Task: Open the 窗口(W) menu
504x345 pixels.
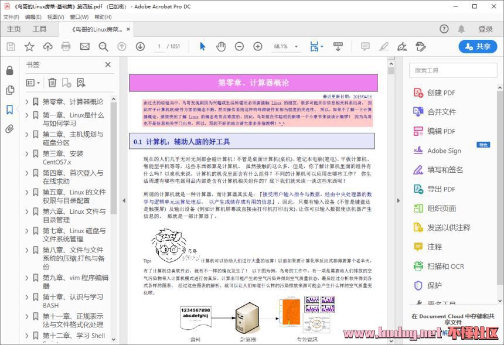Action: click(x=79, y=17)
